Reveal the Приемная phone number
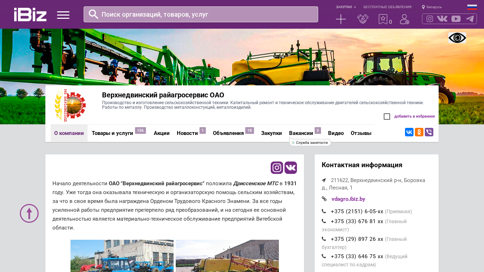The height and width of the screenshot is (272, 484). click(357, 211)
